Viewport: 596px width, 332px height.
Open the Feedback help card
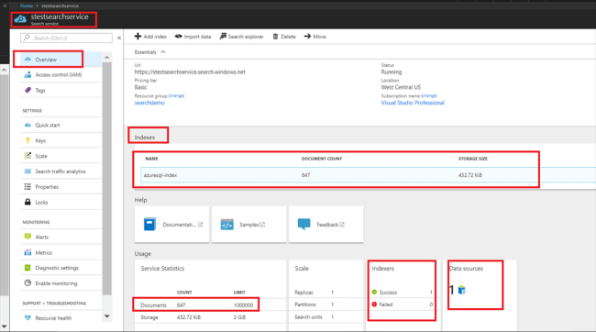click(x=326, y=225)
